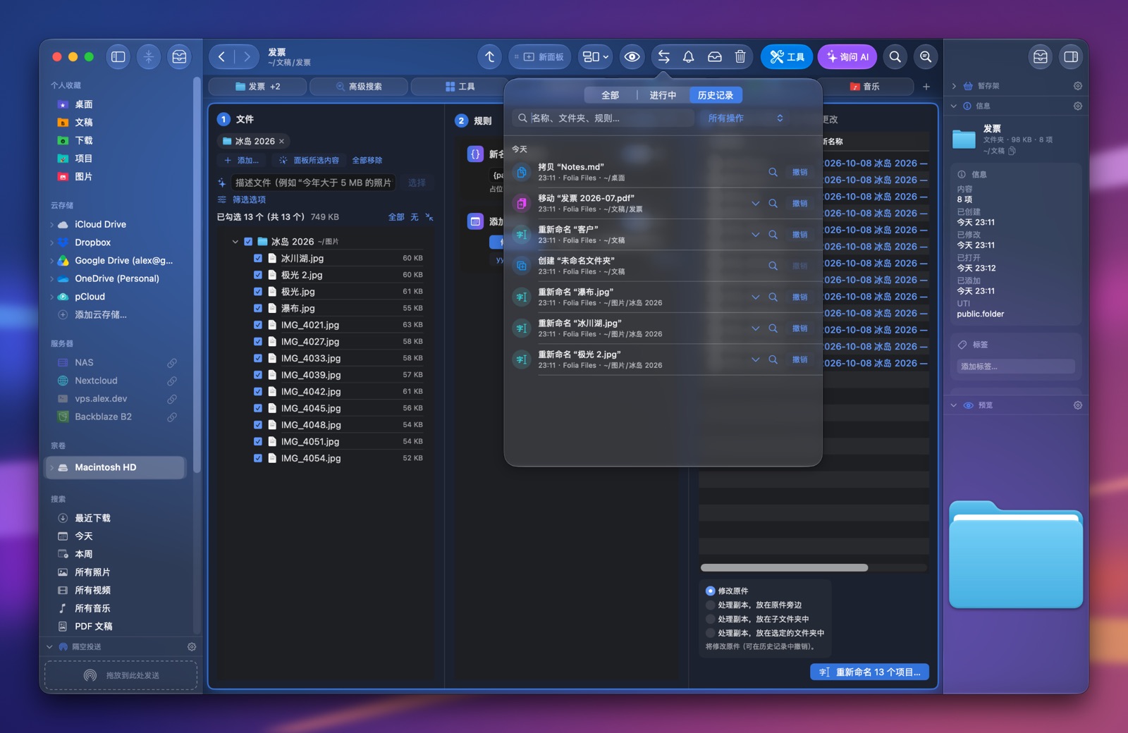Navigate back with the left chevron
The width and height of the screenshot is (1128, 733).
tap(222, 57)
